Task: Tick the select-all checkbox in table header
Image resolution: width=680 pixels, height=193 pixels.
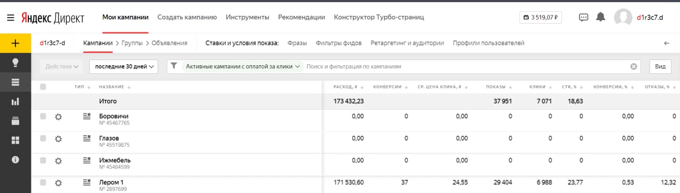Action: pyautogui.click(x=43, y=87)
